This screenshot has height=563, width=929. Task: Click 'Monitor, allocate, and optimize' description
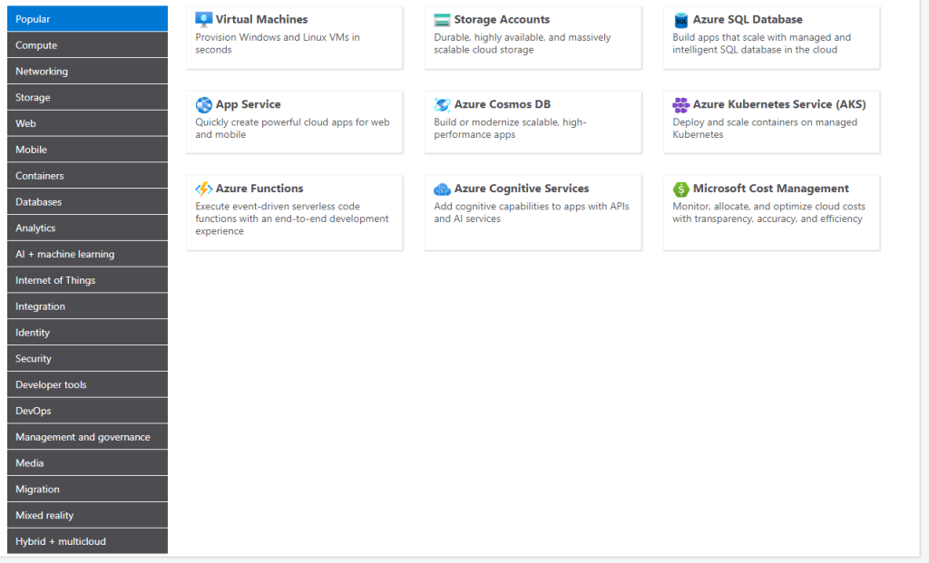pyautogui.click(x=768, y=212)
